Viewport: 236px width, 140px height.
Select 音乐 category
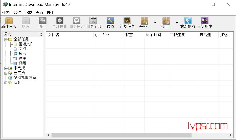22,54
